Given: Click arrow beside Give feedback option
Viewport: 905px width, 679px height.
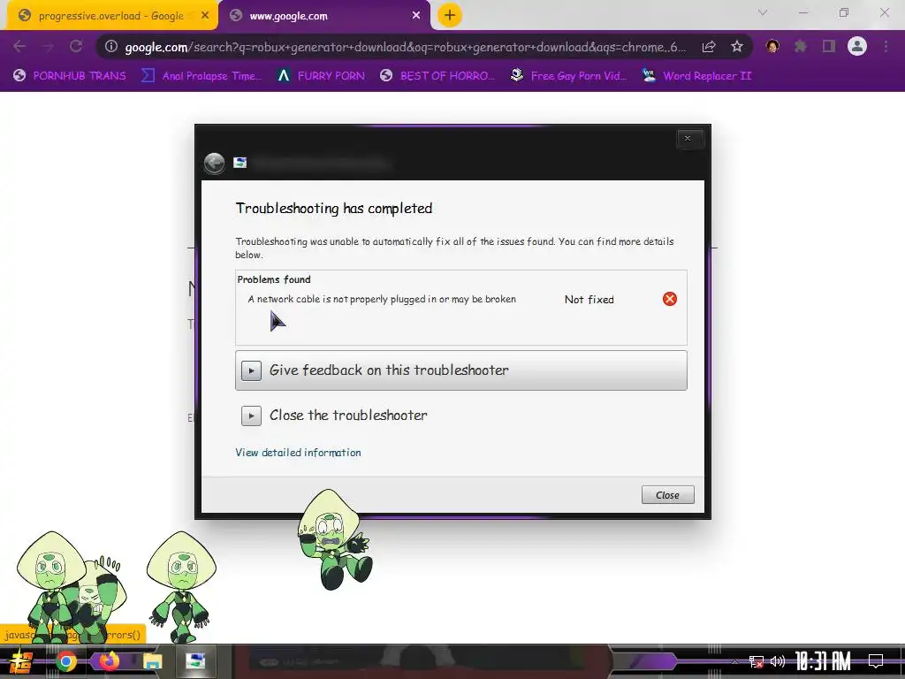Looking at the screenshot, I should point(251,370).
